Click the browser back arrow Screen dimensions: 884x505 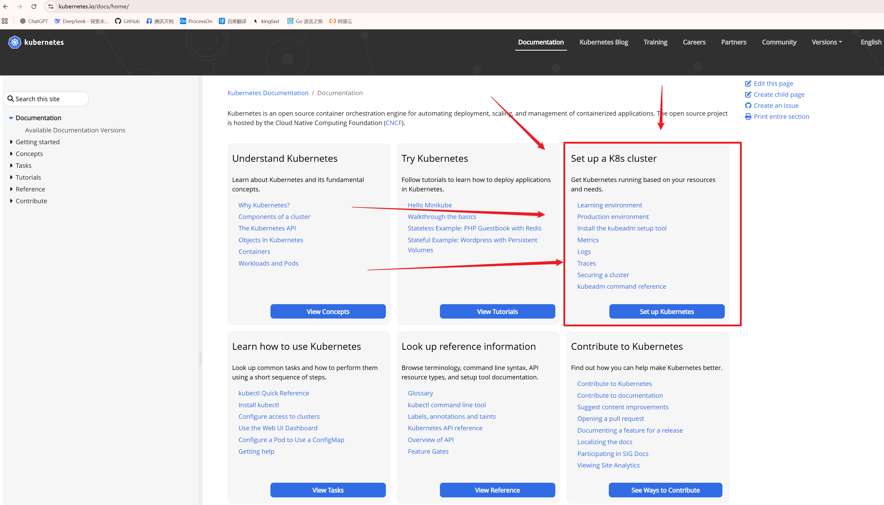pos(6,6)
